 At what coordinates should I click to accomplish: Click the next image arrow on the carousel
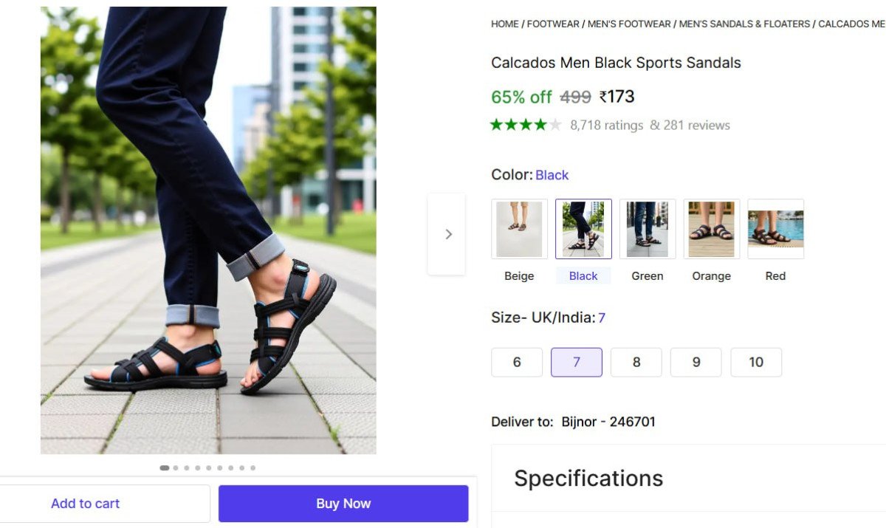coord(447,233)
